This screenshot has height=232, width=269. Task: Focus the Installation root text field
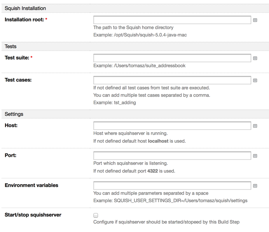[172, 19]
